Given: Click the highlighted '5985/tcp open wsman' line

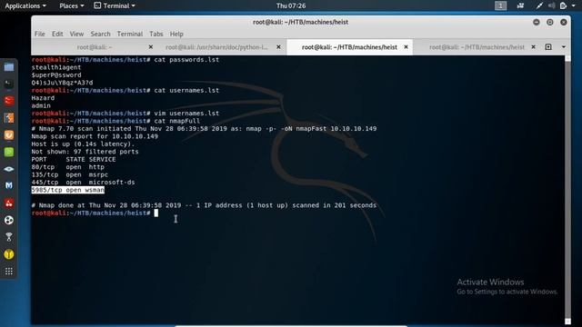Looking at the screenshot, I should [x=68, y=190].
